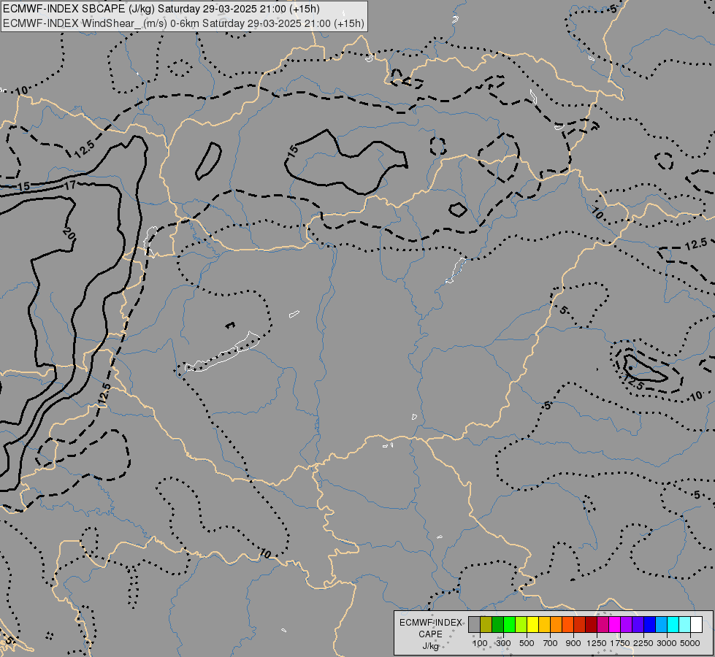
Task: Click the 100 legend value
Action: tap(480, 643)
